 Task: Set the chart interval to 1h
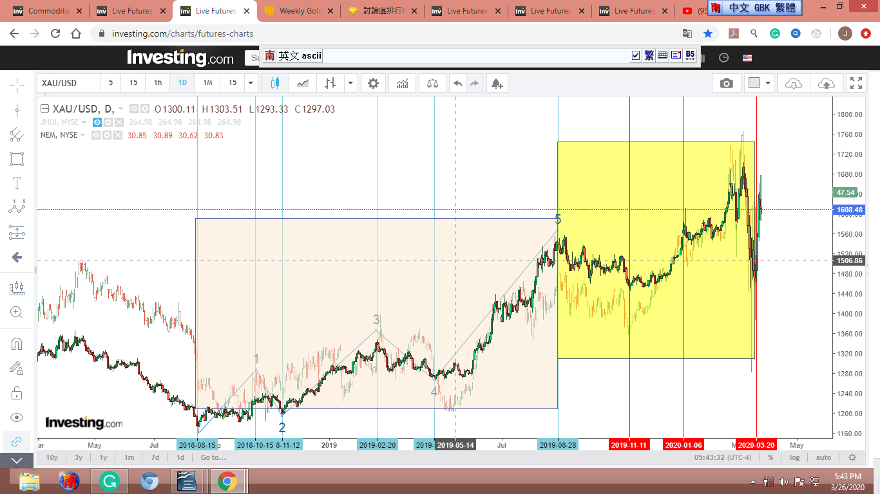[x=158, y=83]
